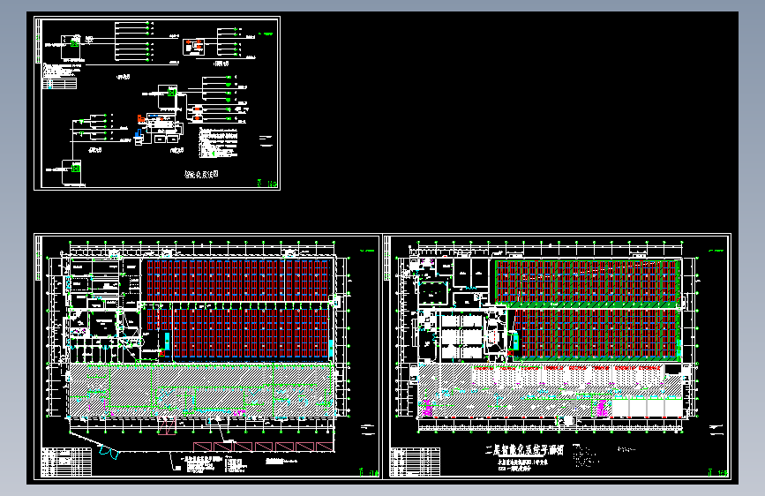Select the 二层智能化系统平面图 title text
This screenshot has height=496, width=765.
pyautogui.click(x=524, y=449)
